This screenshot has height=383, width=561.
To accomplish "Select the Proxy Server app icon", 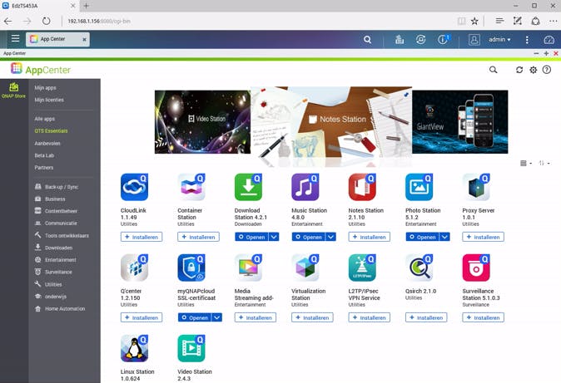I will (476, 187).
